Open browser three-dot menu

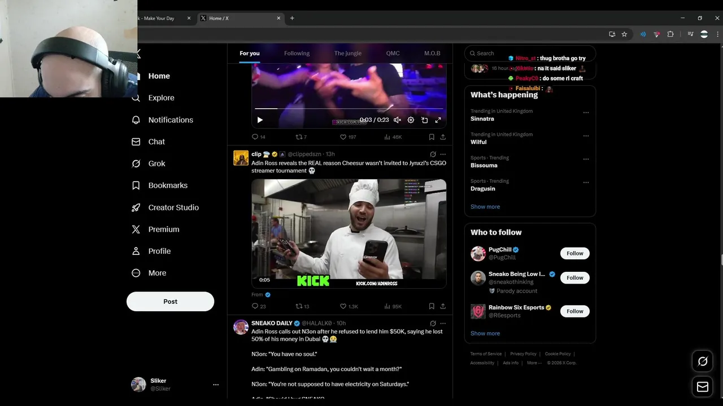coord(717,34)
